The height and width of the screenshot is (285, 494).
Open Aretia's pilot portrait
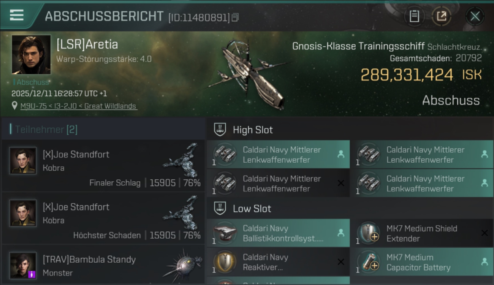coord(31,54)
